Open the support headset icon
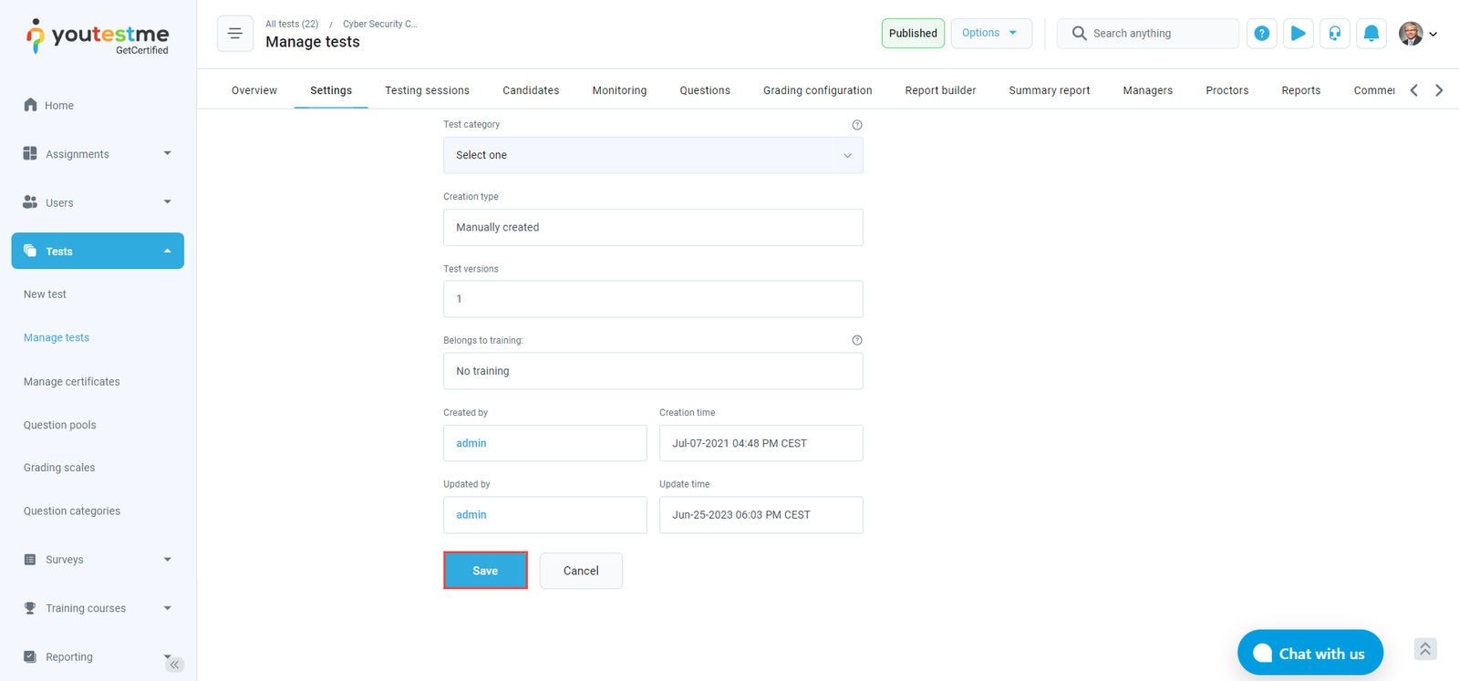1459x681 pixels. tap(1334, 34)
